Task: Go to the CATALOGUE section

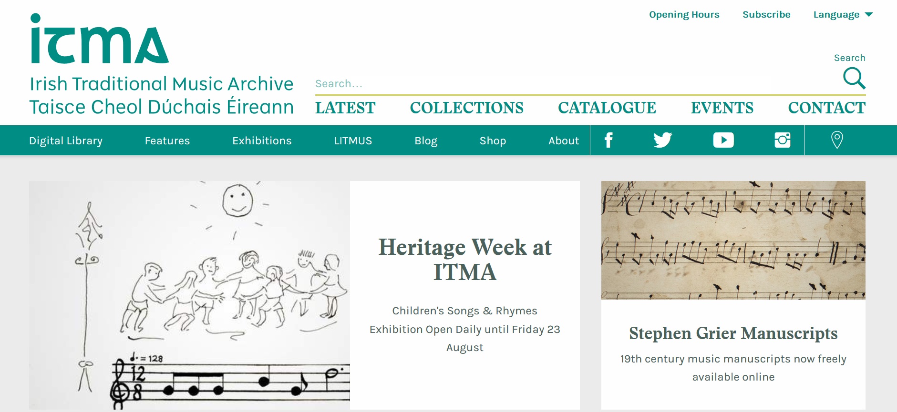Action: [607, 108]
